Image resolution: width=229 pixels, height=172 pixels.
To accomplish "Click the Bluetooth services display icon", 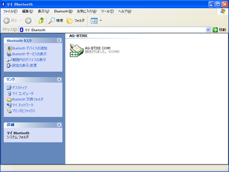I will pyautogui.click(x=9, y=54).
